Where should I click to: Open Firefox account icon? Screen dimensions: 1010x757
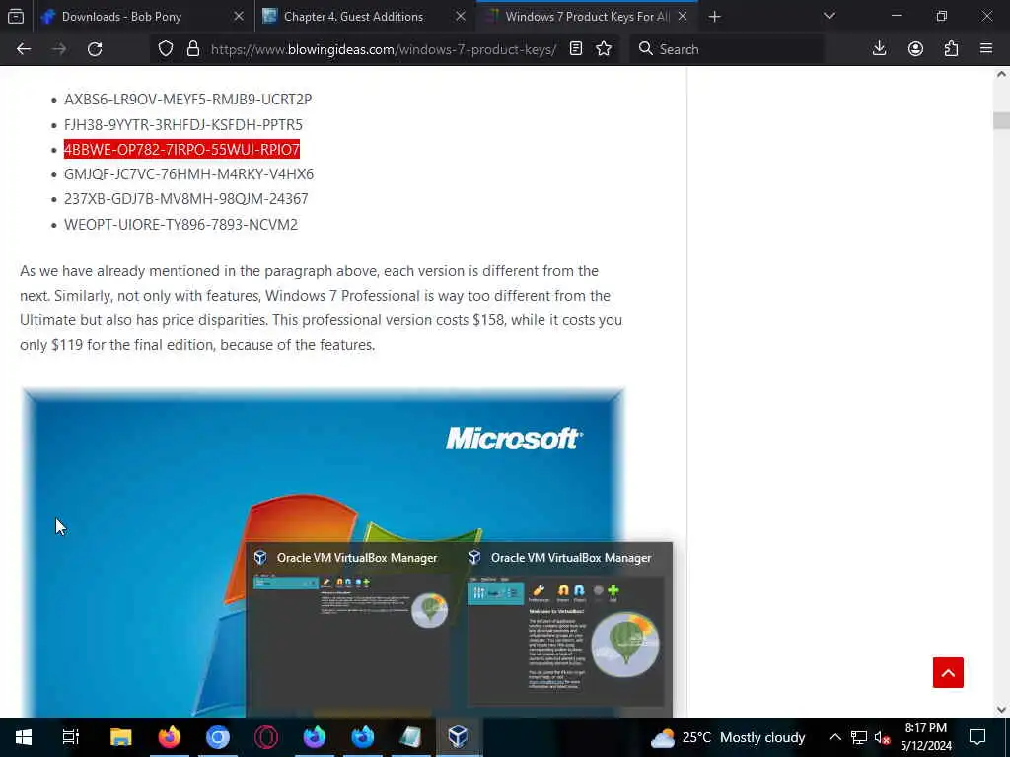(x=915, y=49)
